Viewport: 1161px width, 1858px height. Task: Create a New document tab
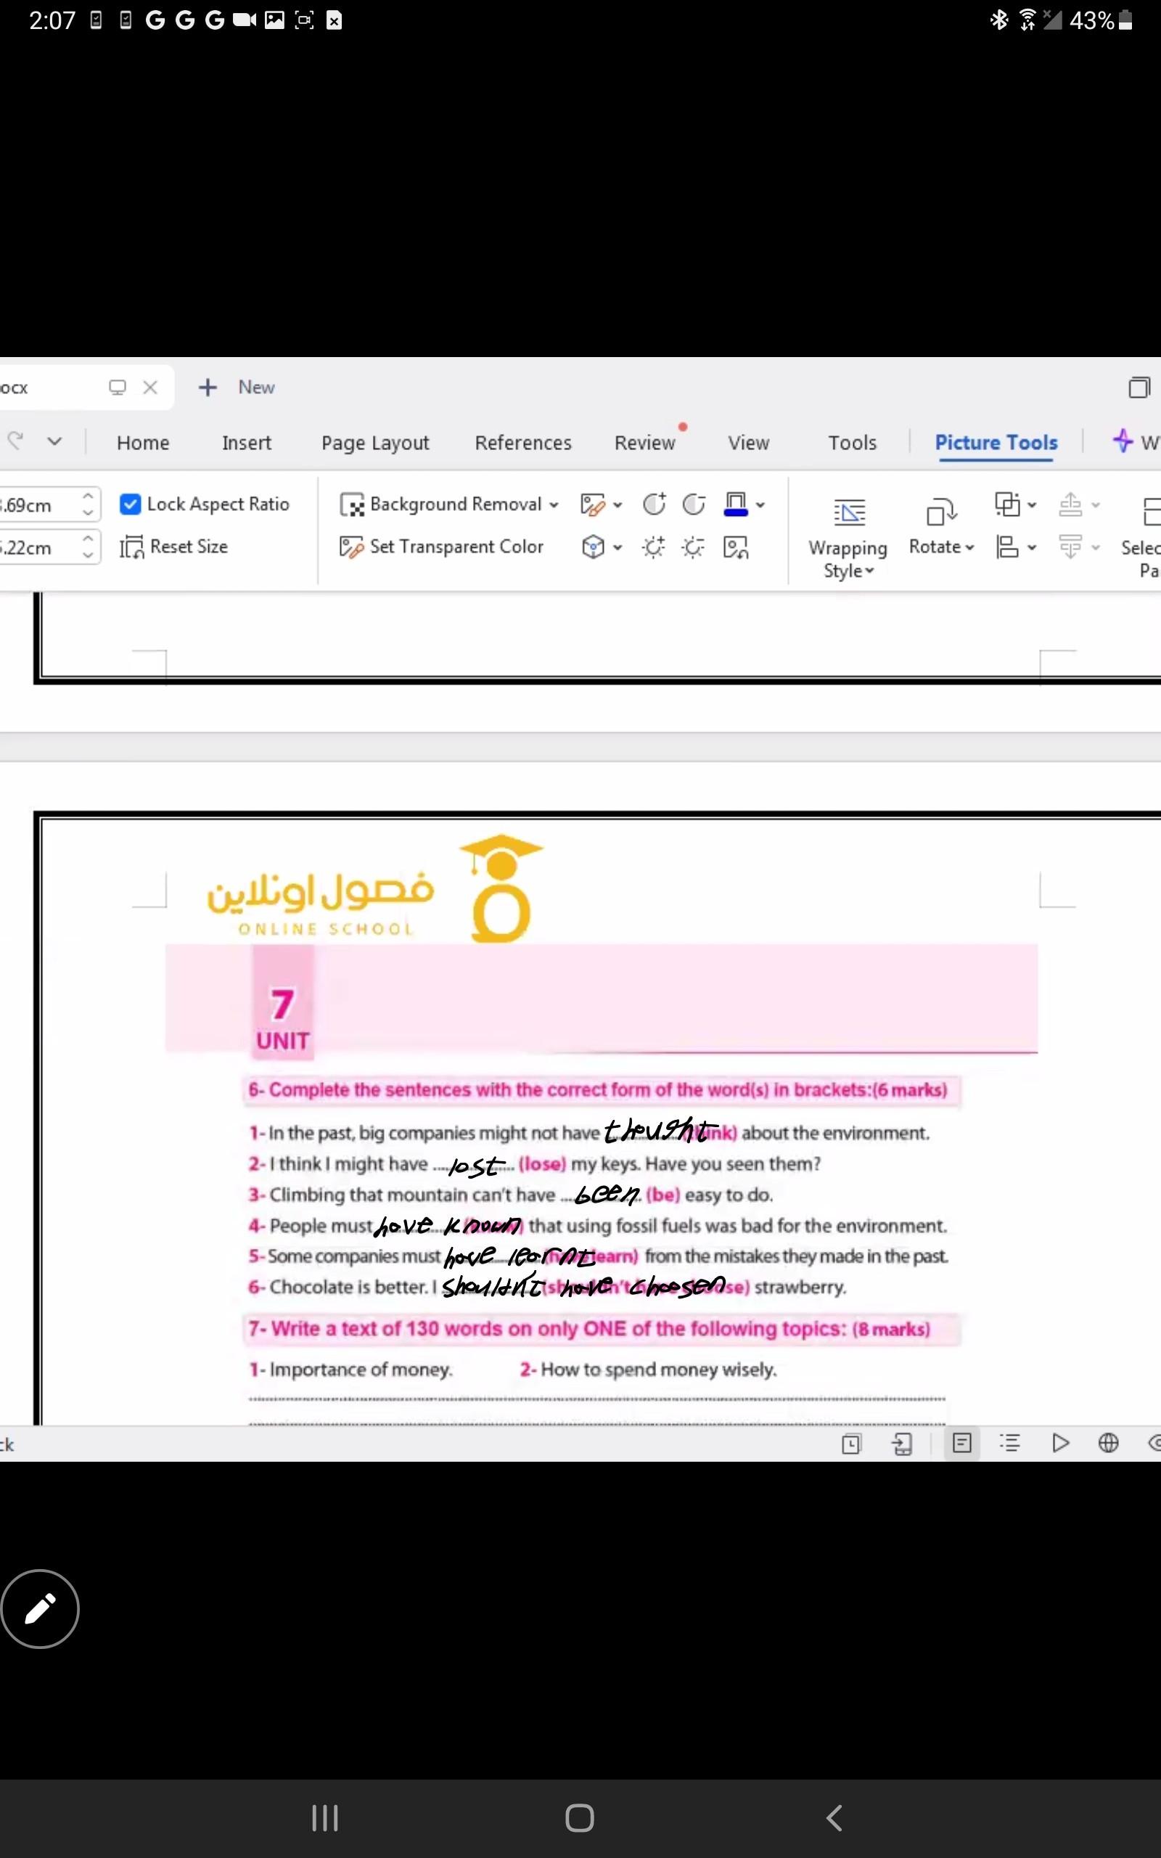[237, 388]
